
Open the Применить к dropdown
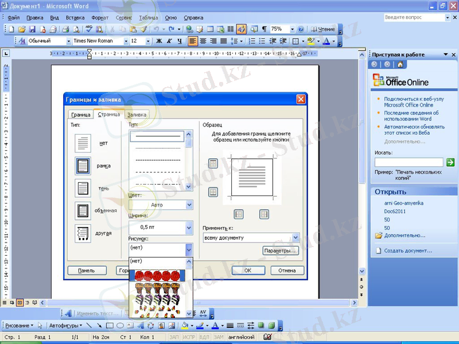295,237
